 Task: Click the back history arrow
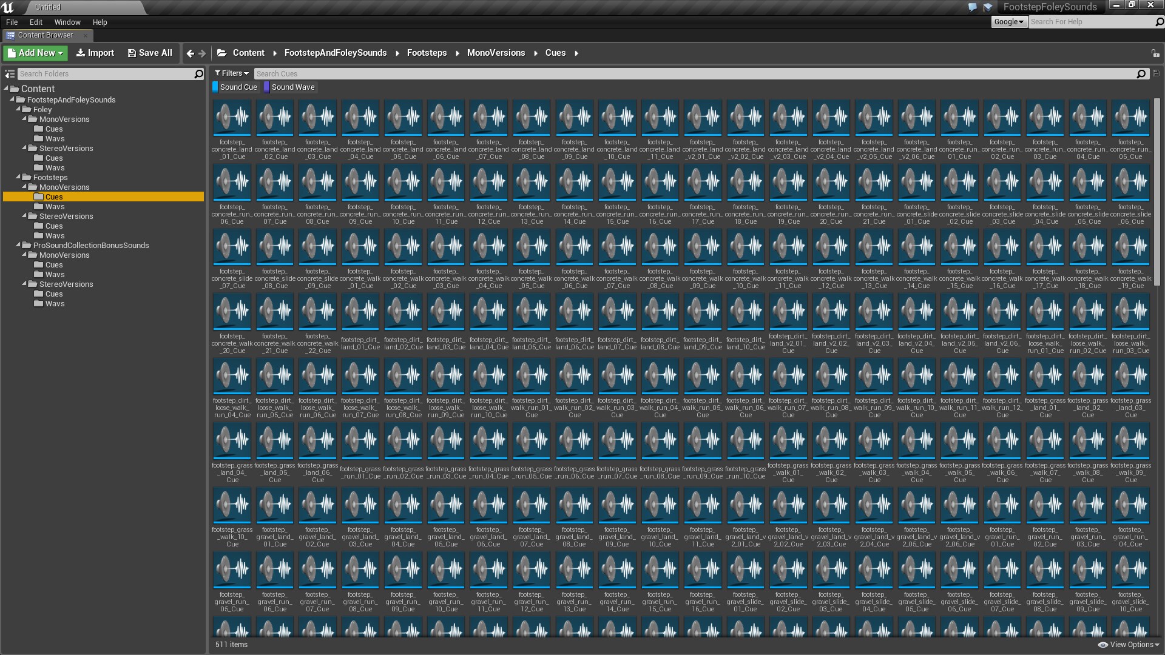click(x=190, y=53)
